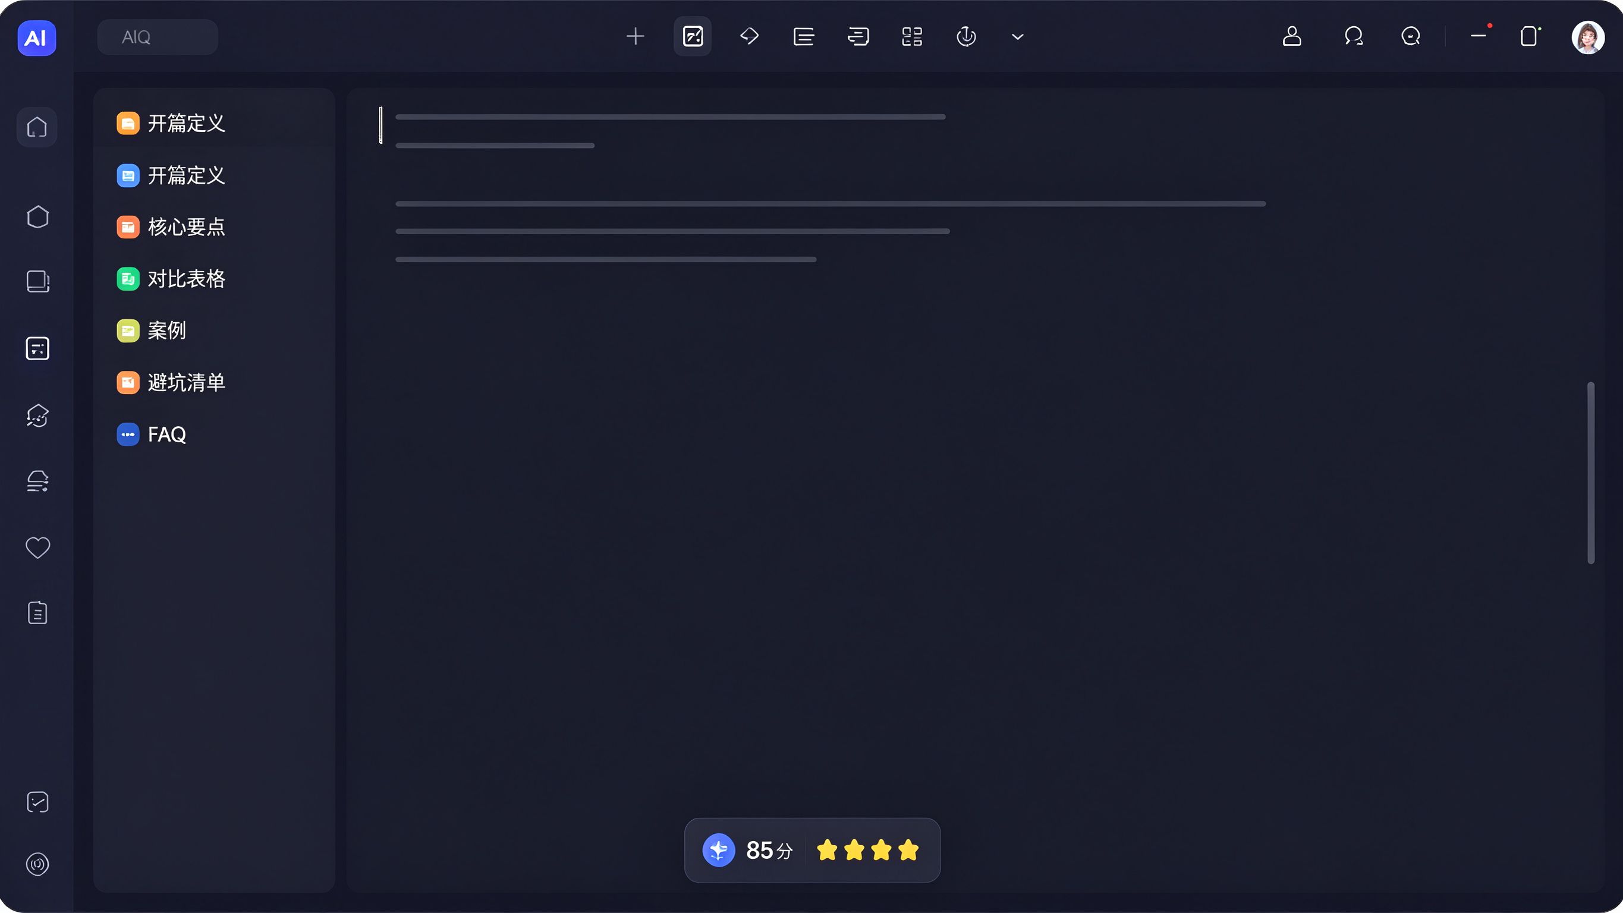This screenshot has height=913, width=1623.
Task: Select the highlighted chart-edit toolbar icon
Action: pyautogui.click(x=693, y=36)
